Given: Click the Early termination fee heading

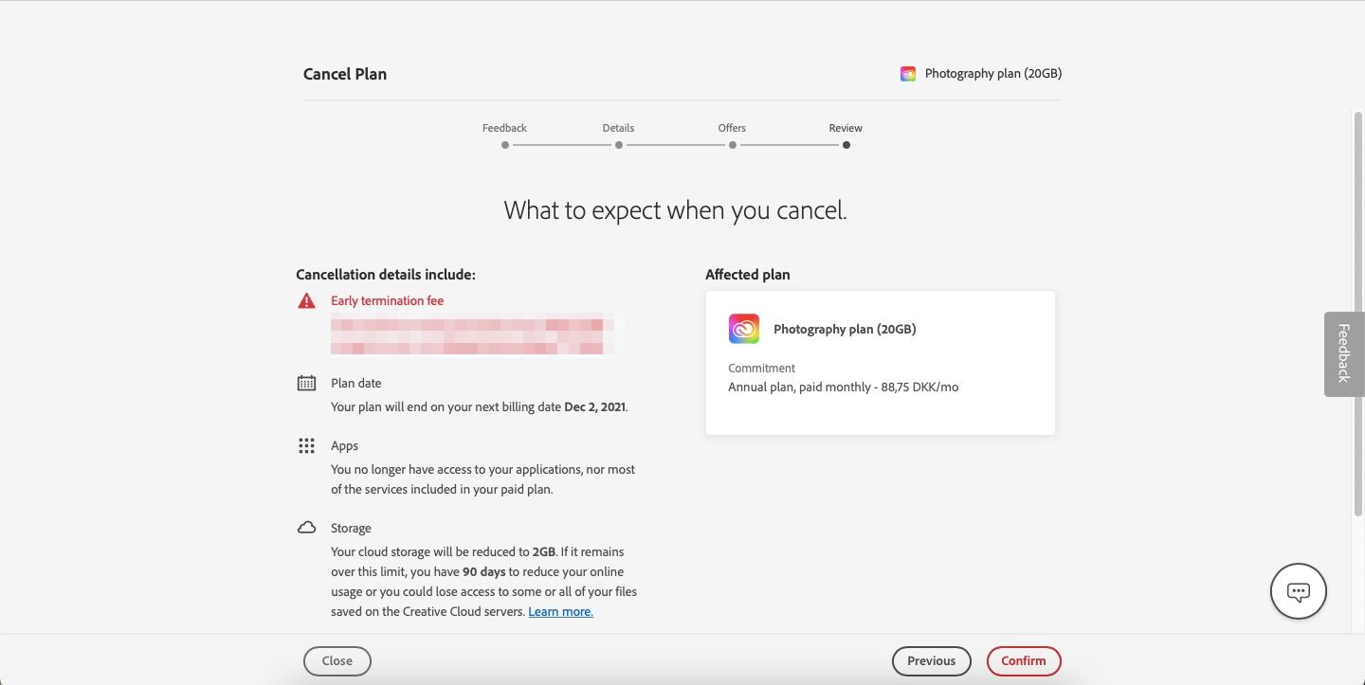Looking at the screenshot, I should tap(387, 300).
